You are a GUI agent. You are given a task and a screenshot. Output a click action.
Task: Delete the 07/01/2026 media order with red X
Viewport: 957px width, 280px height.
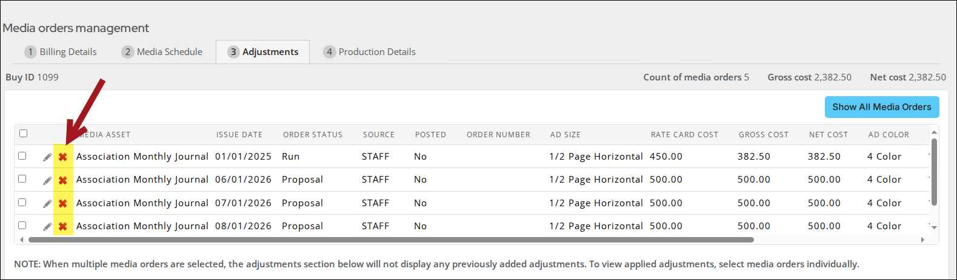pyautogui.click(x=62, y=204)
